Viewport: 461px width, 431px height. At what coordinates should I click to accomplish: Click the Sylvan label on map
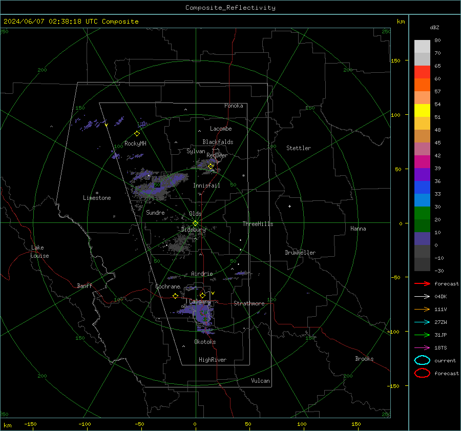[196, 151]
